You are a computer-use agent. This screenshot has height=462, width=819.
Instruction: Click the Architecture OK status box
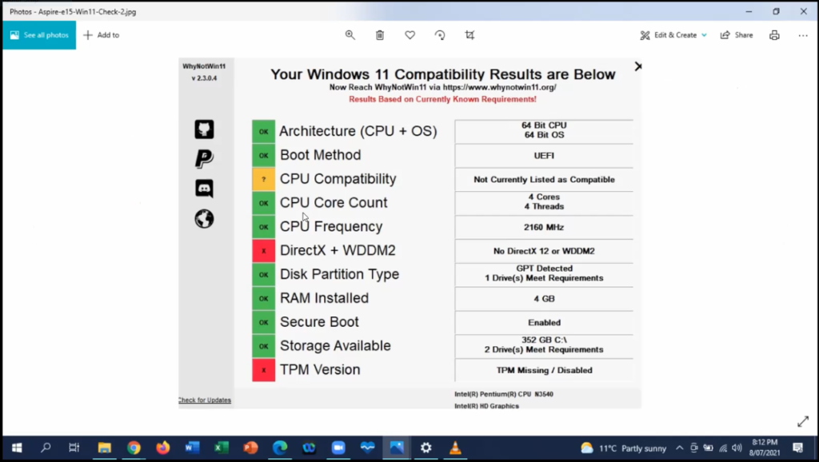[x=263, y=132]
